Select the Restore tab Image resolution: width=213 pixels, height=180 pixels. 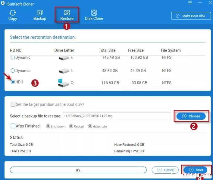[67, 15]
